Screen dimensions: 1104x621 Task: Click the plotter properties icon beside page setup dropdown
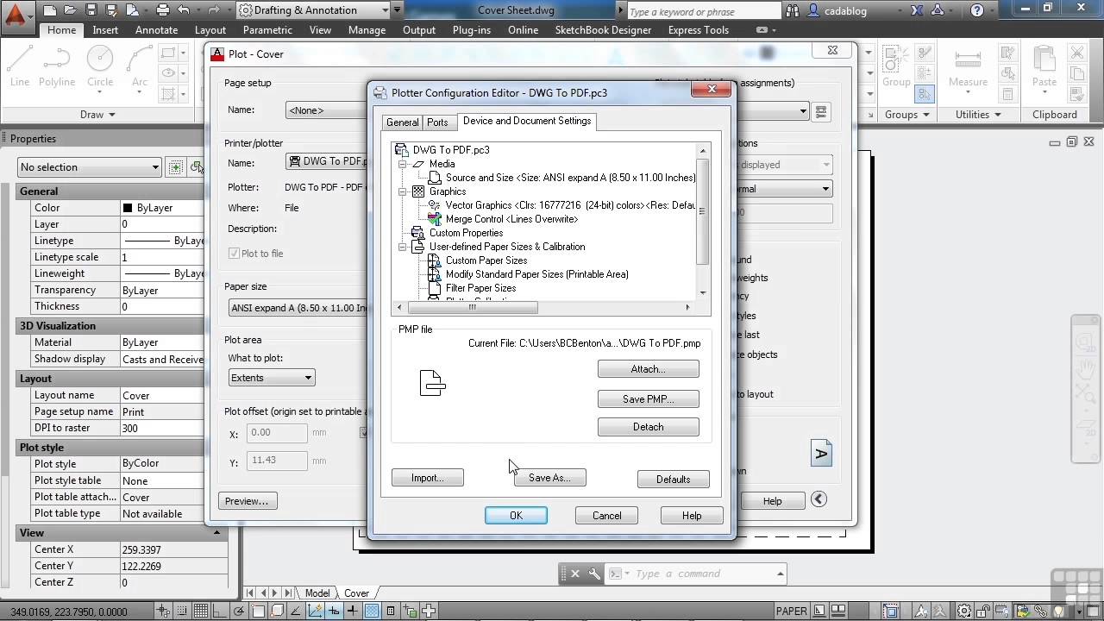(x=821, y=110)
